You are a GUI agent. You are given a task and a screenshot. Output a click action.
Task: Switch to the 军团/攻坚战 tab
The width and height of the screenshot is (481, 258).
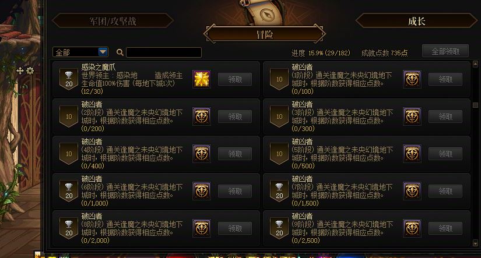(x=113, y=21)
